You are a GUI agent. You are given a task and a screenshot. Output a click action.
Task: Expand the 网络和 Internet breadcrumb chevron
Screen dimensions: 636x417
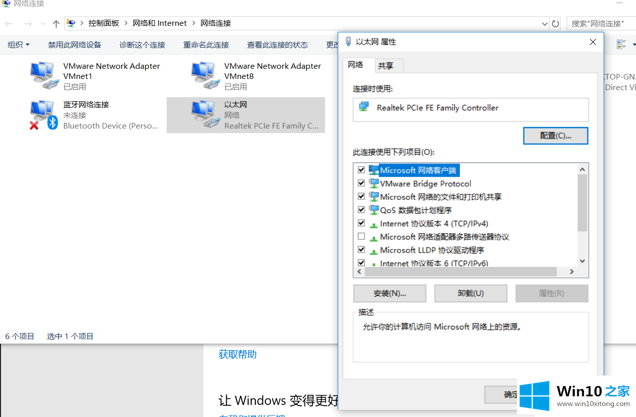[x=194, y=23]
